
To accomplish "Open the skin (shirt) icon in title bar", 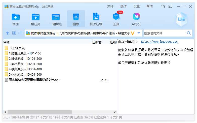I will click(163, 6).
